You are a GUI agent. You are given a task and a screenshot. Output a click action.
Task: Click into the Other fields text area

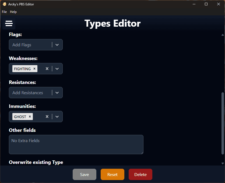click(x=76, y=145)
